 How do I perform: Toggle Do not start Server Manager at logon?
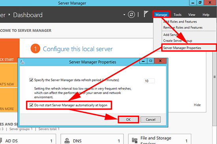[x=31, y=105]
